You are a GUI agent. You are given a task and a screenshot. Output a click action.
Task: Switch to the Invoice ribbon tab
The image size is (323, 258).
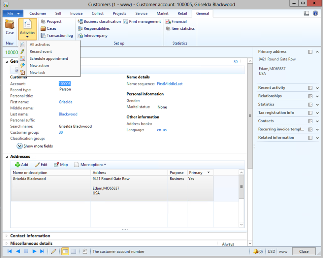(76, 14)
